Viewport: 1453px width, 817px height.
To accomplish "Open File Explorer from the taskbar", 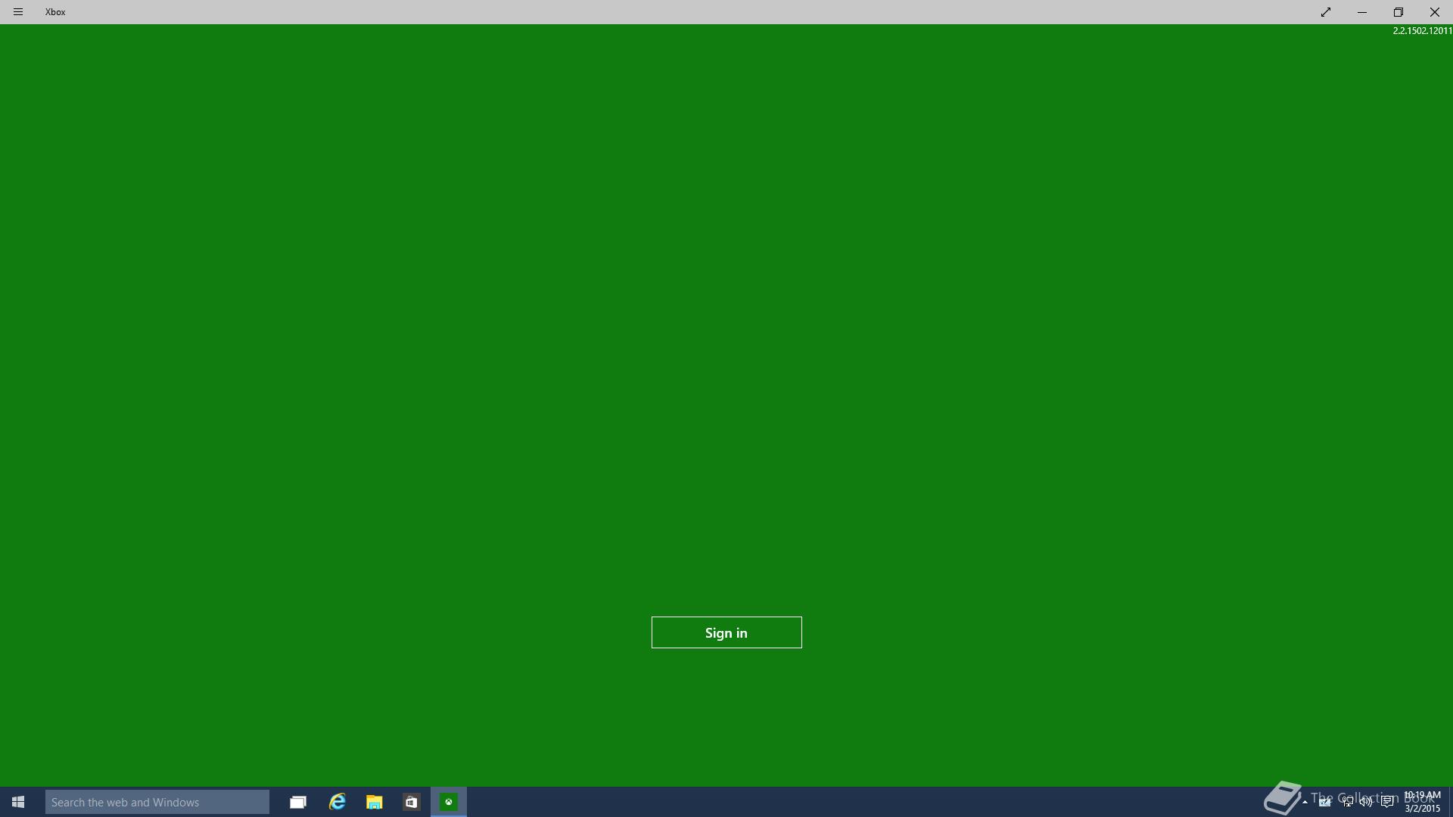I will point(374,802).
